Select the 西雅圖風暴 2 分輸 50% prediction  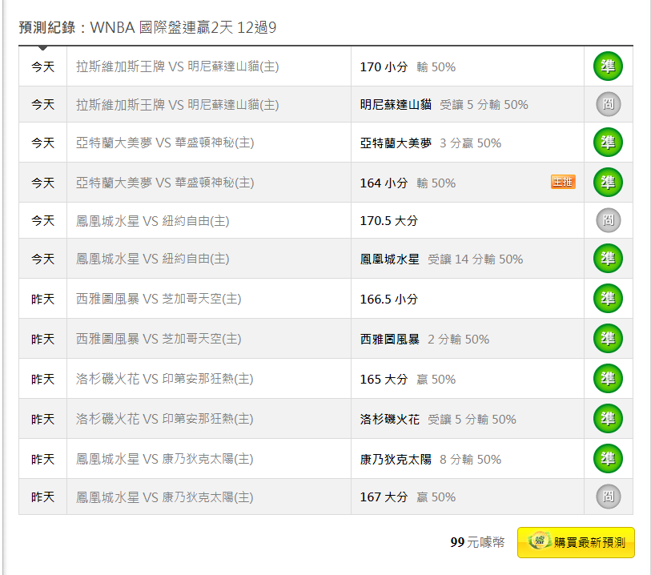point(424,340)
